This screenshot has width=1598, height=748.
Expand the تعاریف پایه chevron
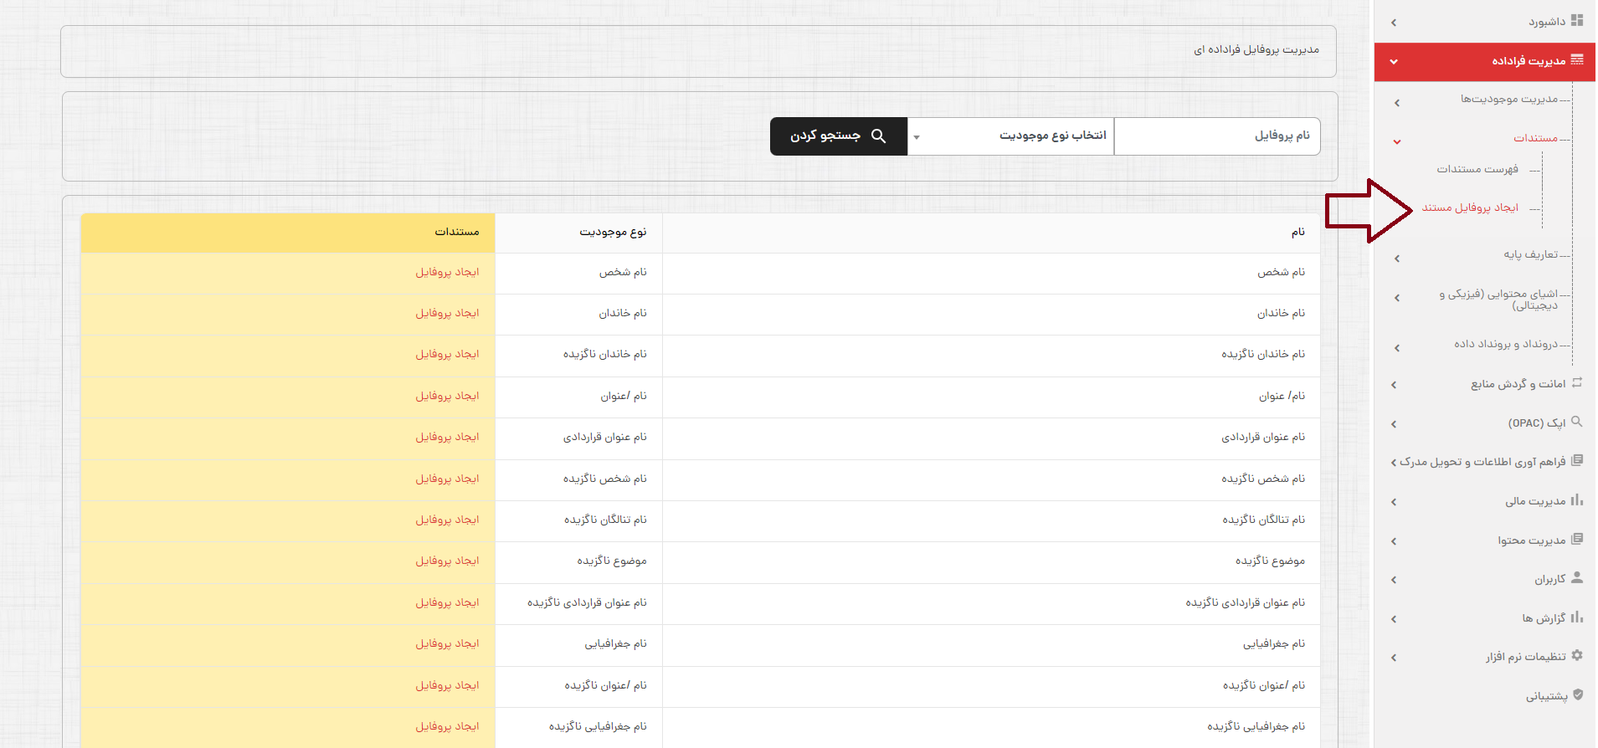[x=1397, y=259]
